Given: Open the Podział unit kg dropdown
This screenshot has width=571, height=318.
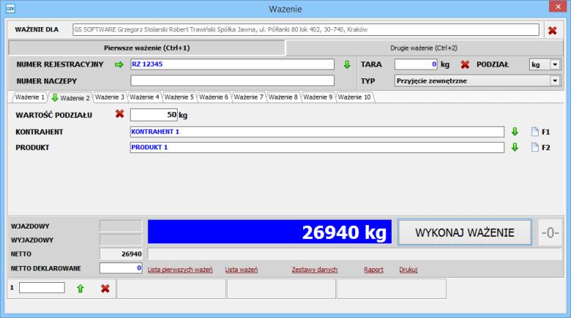Looking at the screenshot, I should coord(555,64).
